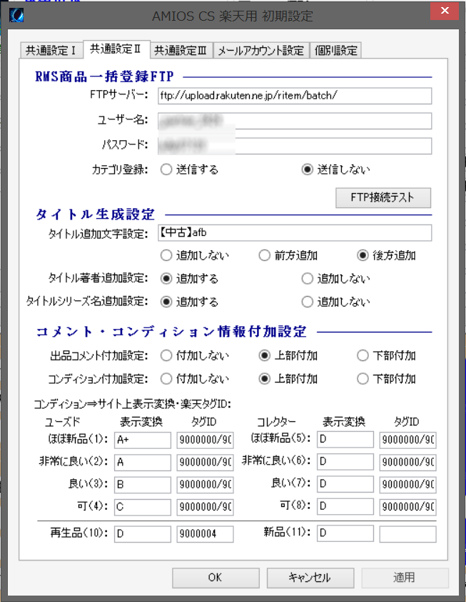Click 良い(3) 表示変換 field with B
466x602 pixels.
click(143, 485)
